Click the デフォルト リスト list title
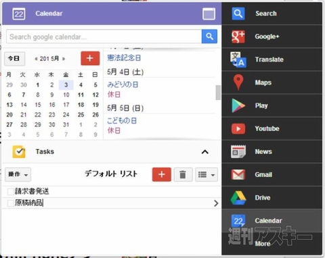This screenshot has width=325, height=258. coord(111,174)
